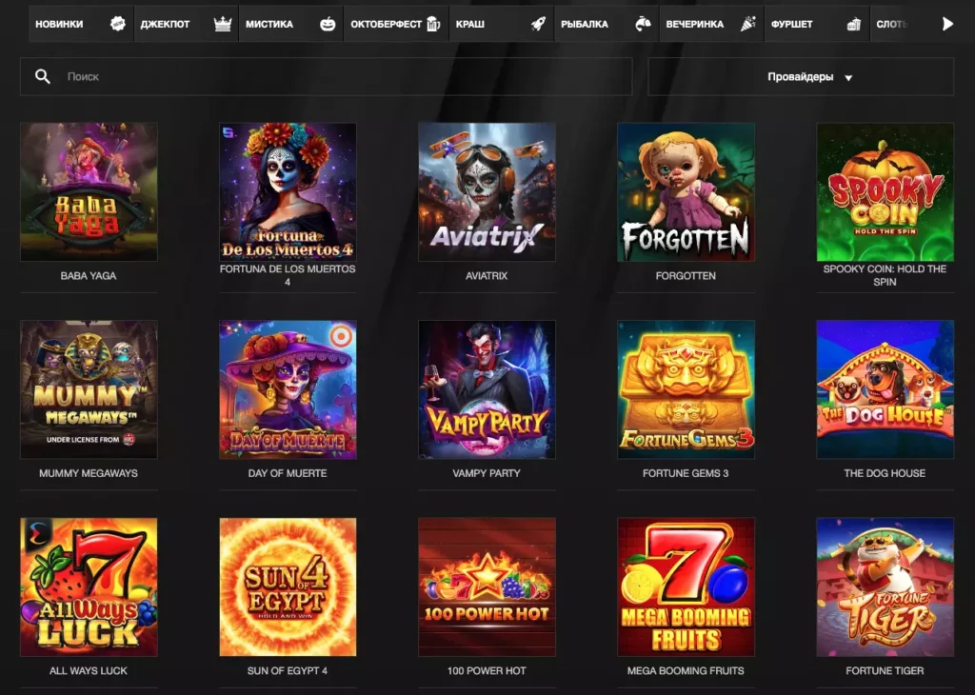Click the badge icon beside Новинки
The height and width of the screenshot is (695, 975).
(118, 24)
